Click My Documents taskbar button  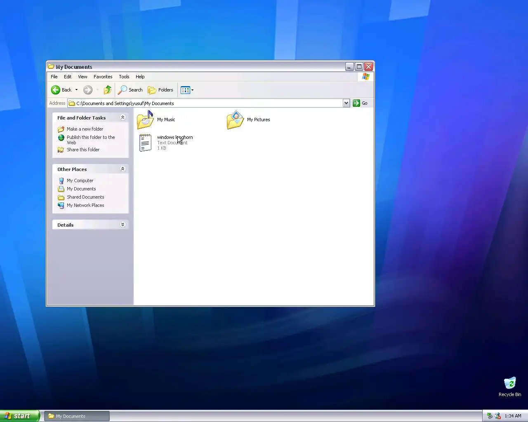[77, 416]
